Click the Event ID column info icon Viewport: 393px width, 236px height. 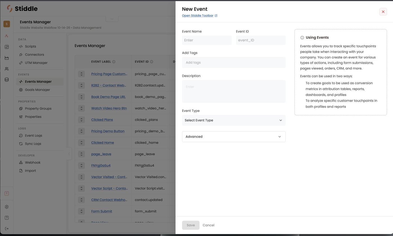pos(151,62)
